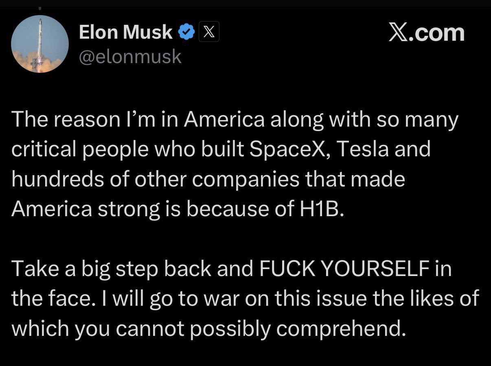
Task: Click the small gray mark above the avatar
Action: (40, 8)
